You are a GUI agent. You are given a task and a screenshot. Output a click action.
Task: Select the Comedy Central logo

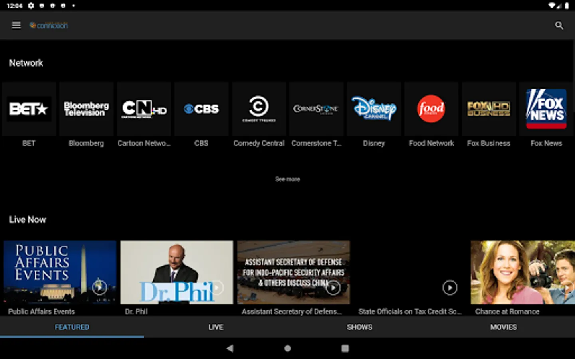click(259, 109)
